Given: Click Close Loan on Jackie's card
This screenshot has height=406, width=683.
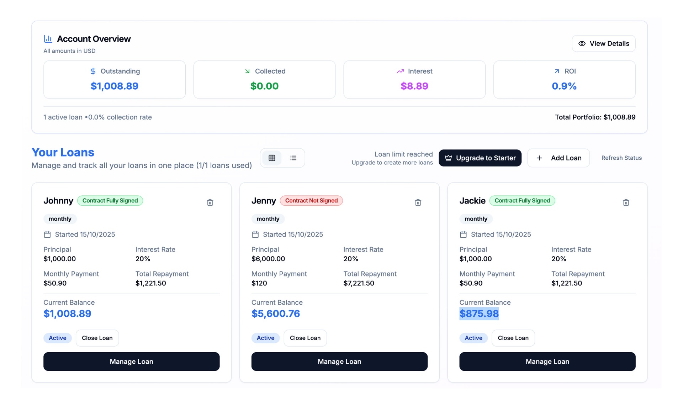Looking at the screenshot, I should click(513, 338).
